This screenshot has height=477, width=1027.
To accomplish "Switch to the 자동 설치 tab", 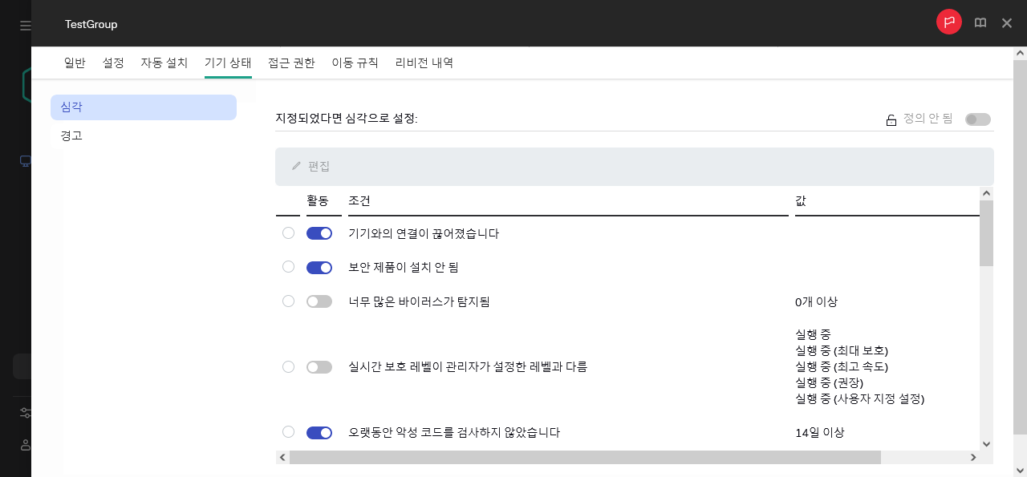I will tap(164, 63).
